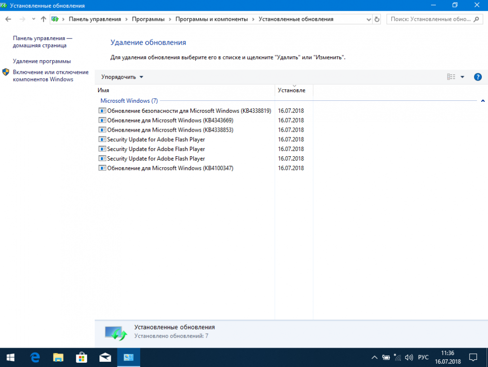Click 'Установлено обновлений: 7' status text
488x367 pixels.
tap(171, 336)
